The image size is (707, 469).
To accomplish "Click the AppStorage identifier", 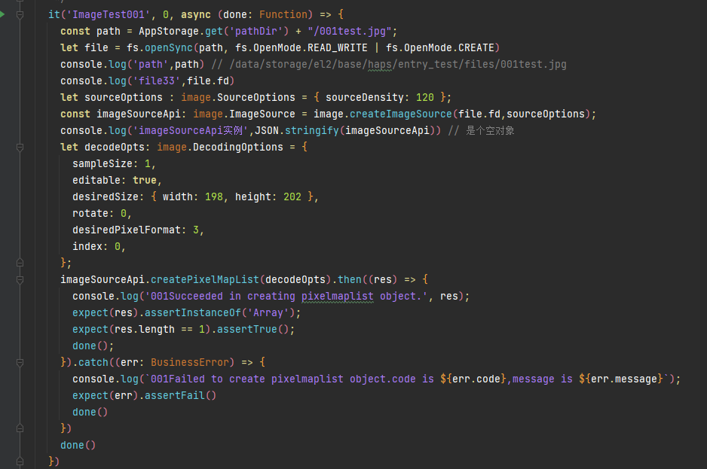I will tap(169, 32).
